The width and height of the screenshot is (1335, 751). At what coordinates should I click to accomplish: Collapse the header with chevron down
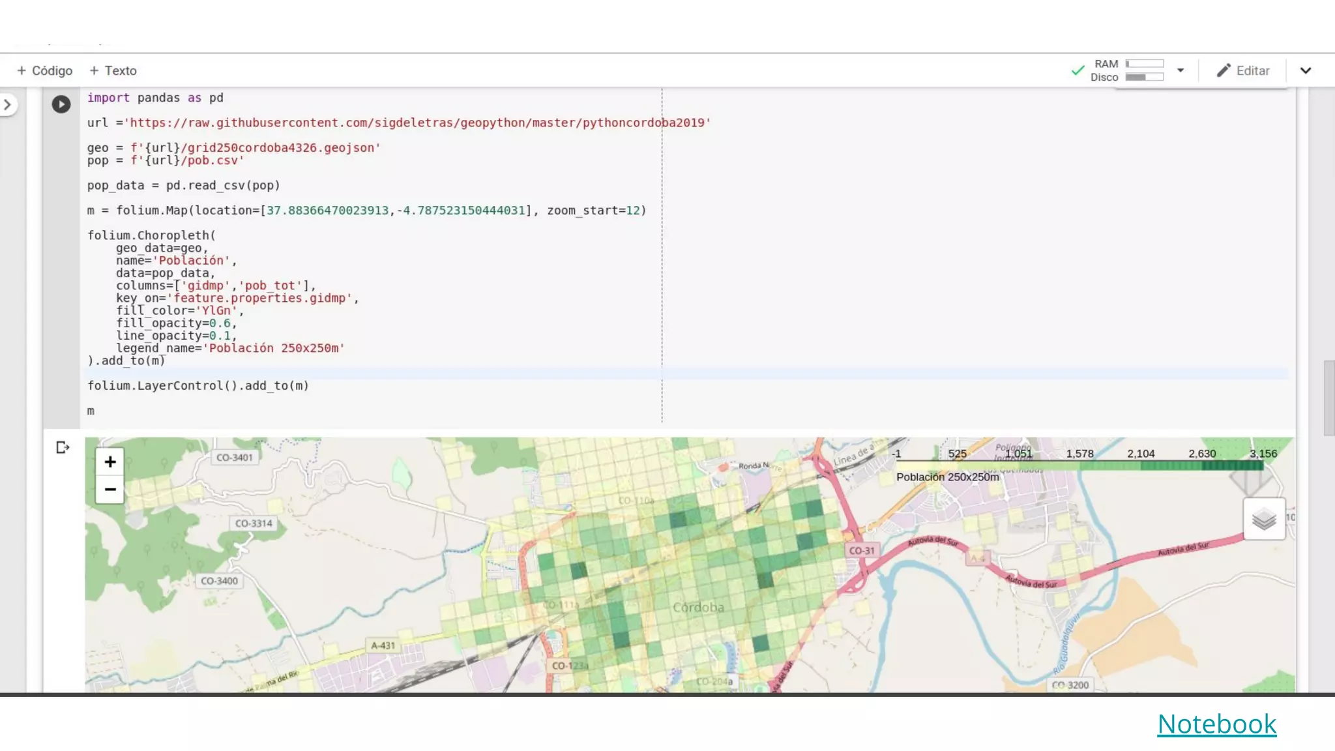pos(1305,70)
